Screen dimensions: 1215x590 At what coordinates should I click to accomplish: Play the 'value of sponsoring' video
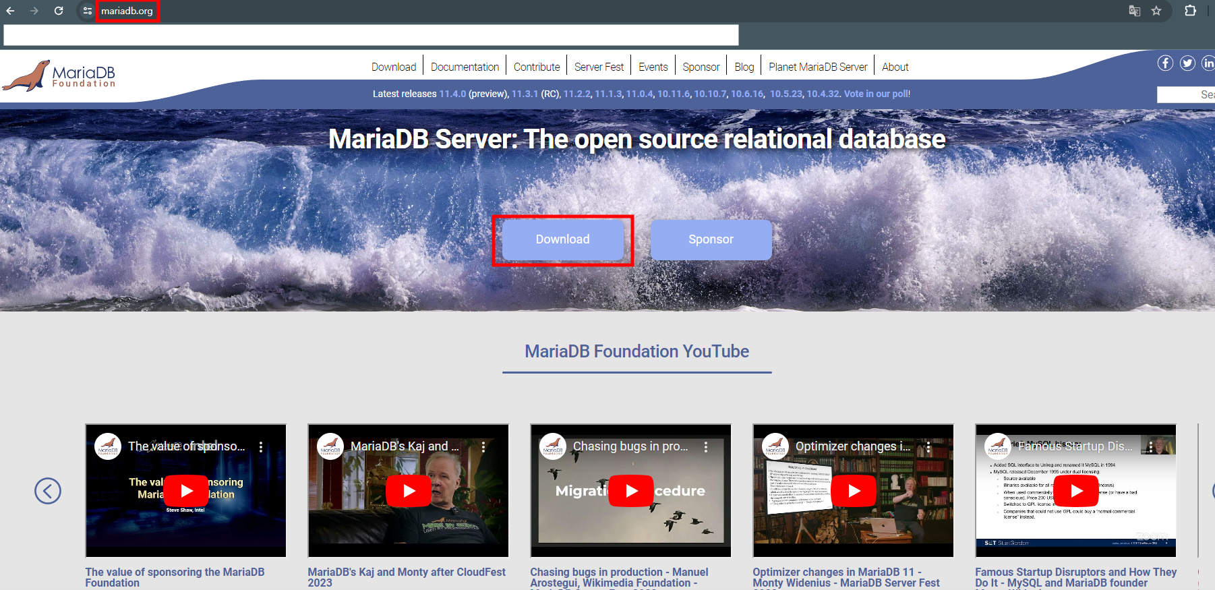187,491
